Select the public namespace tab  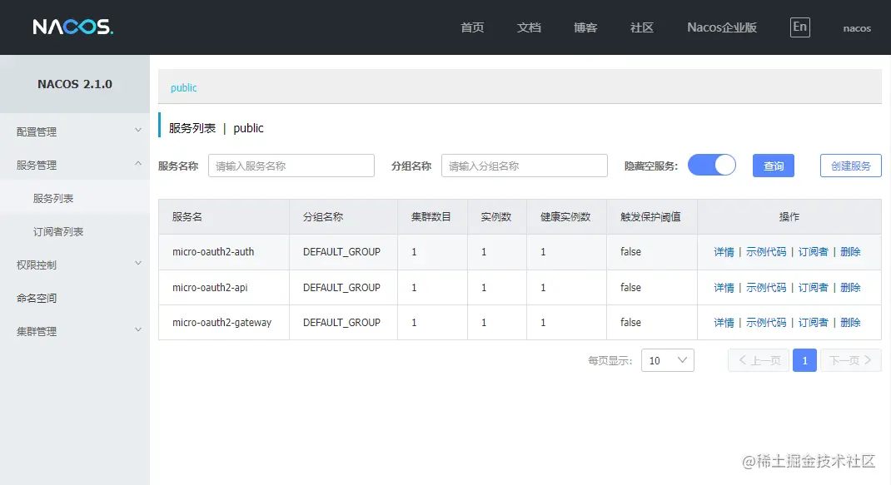click(182, 87)
